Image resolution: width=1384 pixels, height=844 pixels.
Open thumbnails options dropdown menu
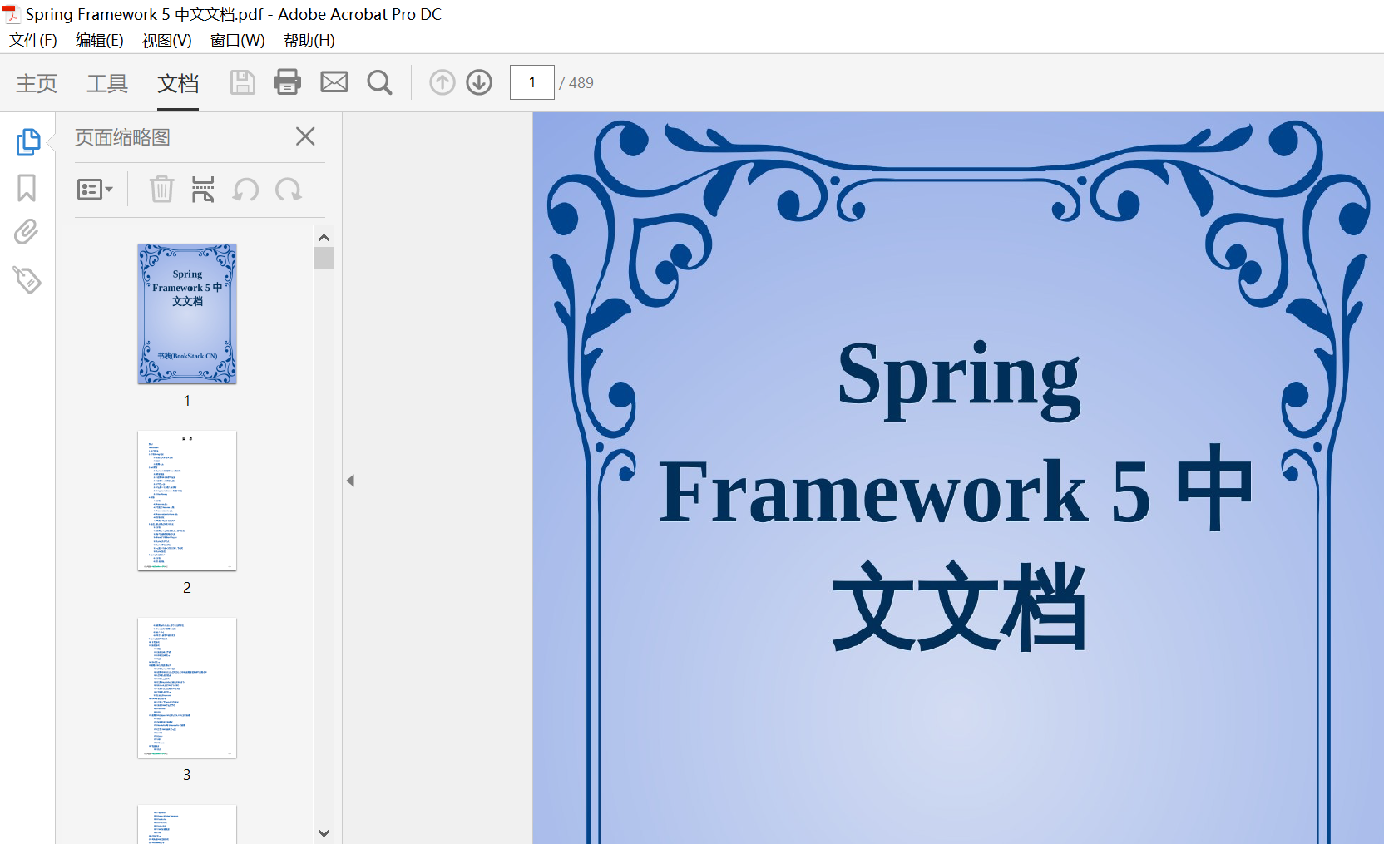[x=95, y=190]
